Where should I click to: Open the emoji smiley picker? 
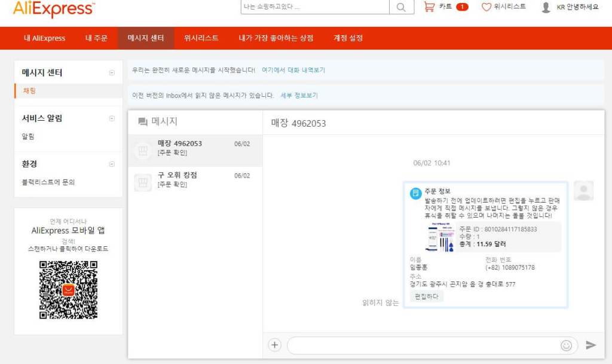566,345
